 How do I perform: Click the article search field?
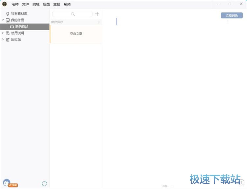(x=72, y=14)
